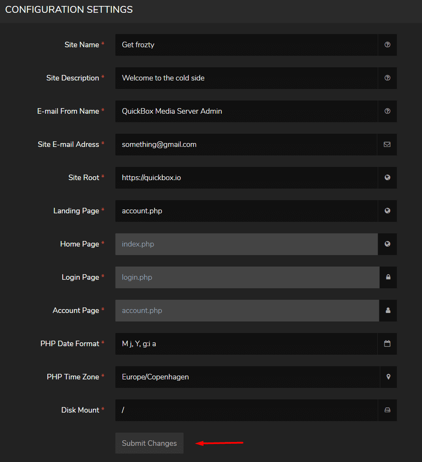Click the calendar icon beside PHP Date Format

click(387, 344)
